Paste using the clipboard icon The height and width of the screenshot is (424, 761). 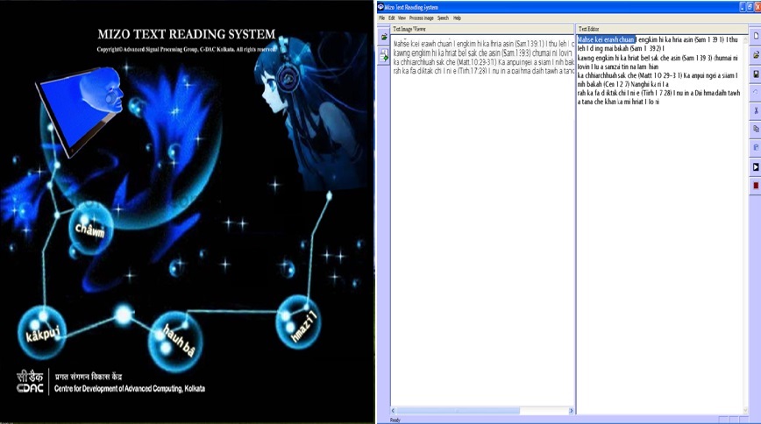pyautogui.click(x=755, y=147)
